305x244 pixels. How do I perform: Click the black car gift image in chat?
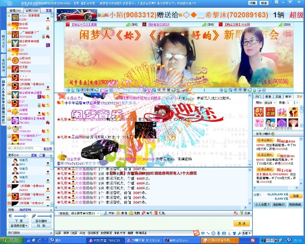coord(96,150)
